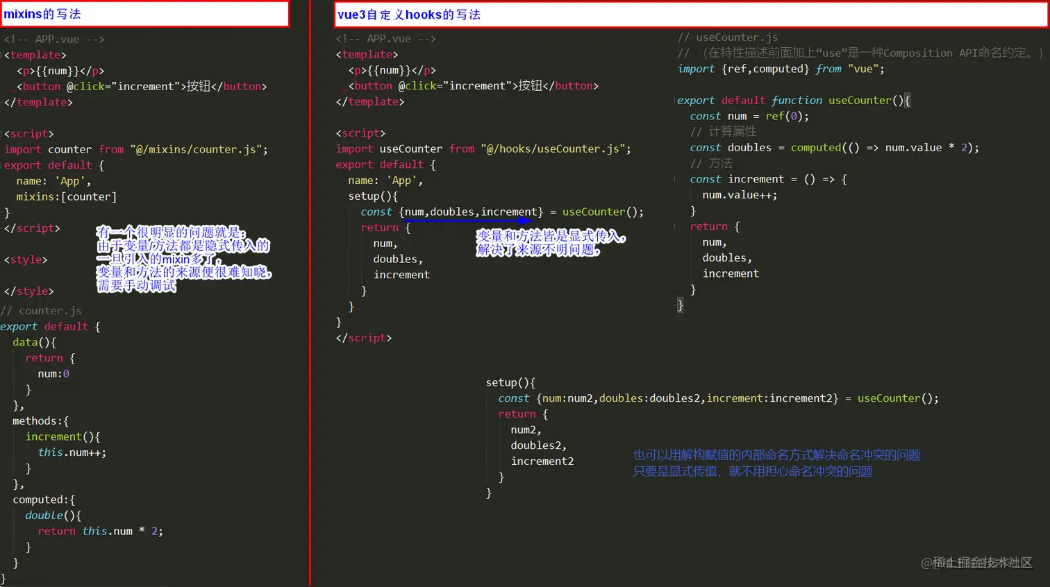1050x587 pixels.
Task: Select the 'const increment = () => {' line
Action: pyautogui.click(x=768, y=179)
